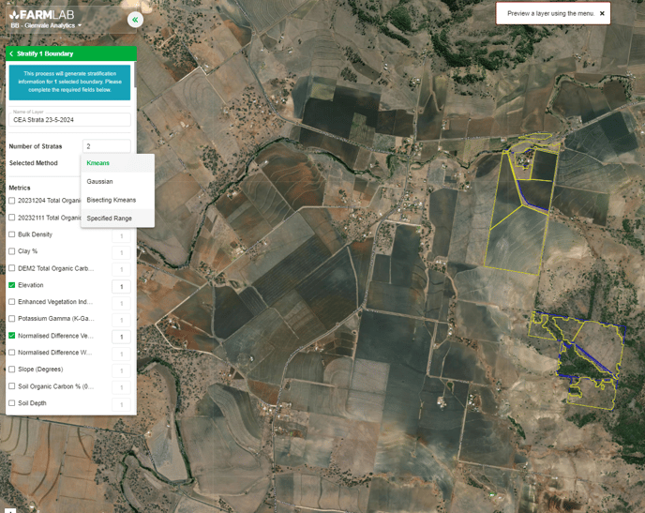645x513 pixels.
Task: Open the BB - Glenvale Analytics dropdown
Action: (x=47, y=25)
